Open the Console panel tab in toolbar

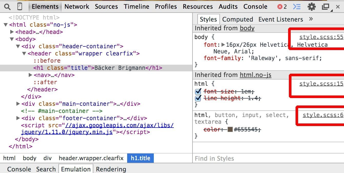point(255,7)
